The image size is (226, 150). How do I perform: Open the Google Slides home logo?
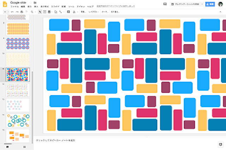(5, 4)
